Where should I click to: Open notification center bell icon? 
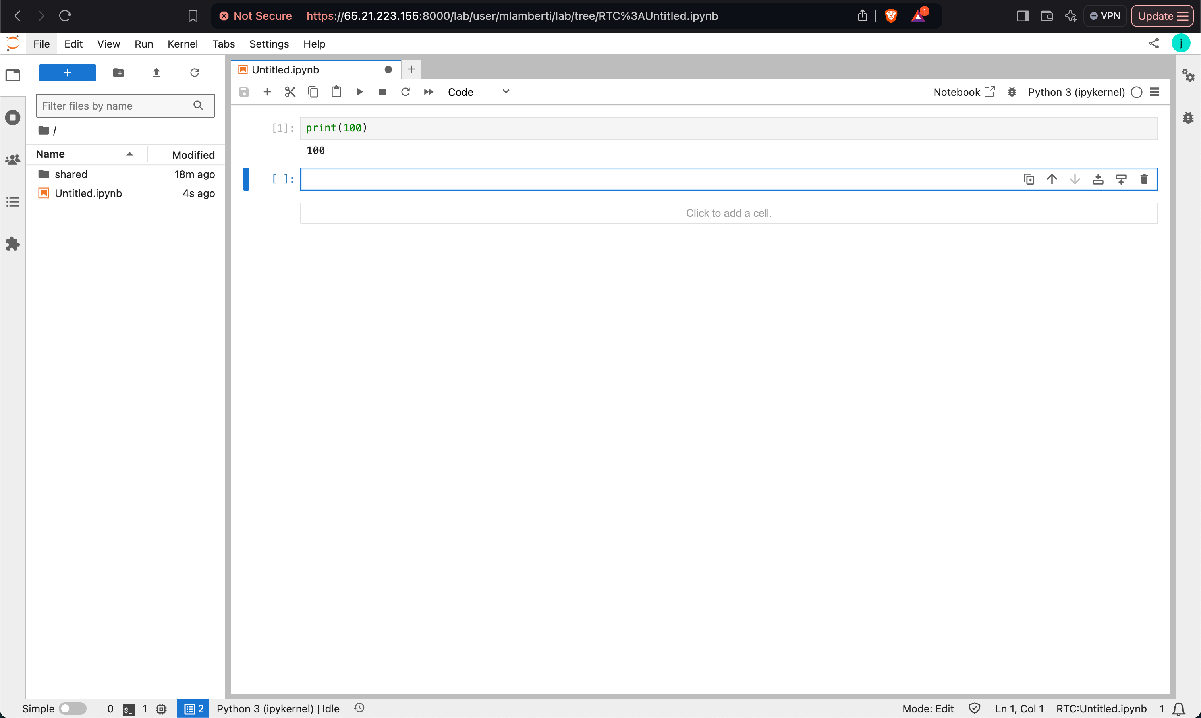point(1179,709)
